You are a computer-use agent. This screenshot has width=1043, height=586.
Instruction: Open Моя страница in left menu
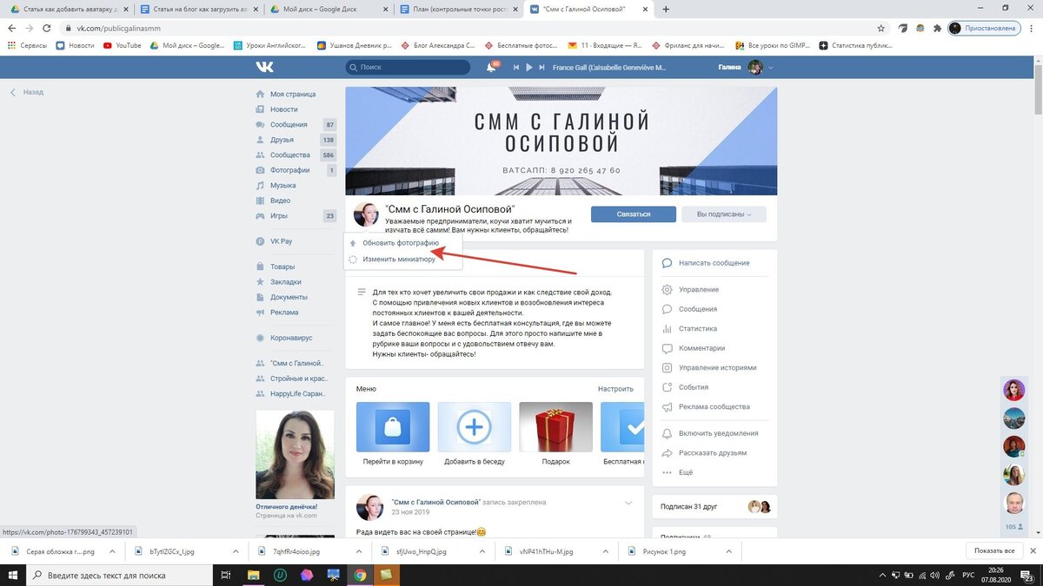click(x=293, y=94)
